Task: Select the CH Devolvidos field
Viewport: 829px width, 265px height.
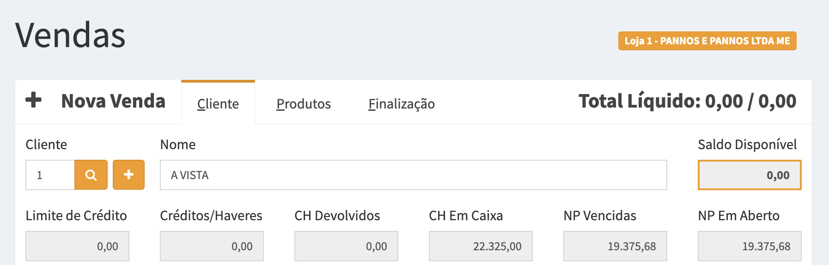Action: [x=346, y=246]
